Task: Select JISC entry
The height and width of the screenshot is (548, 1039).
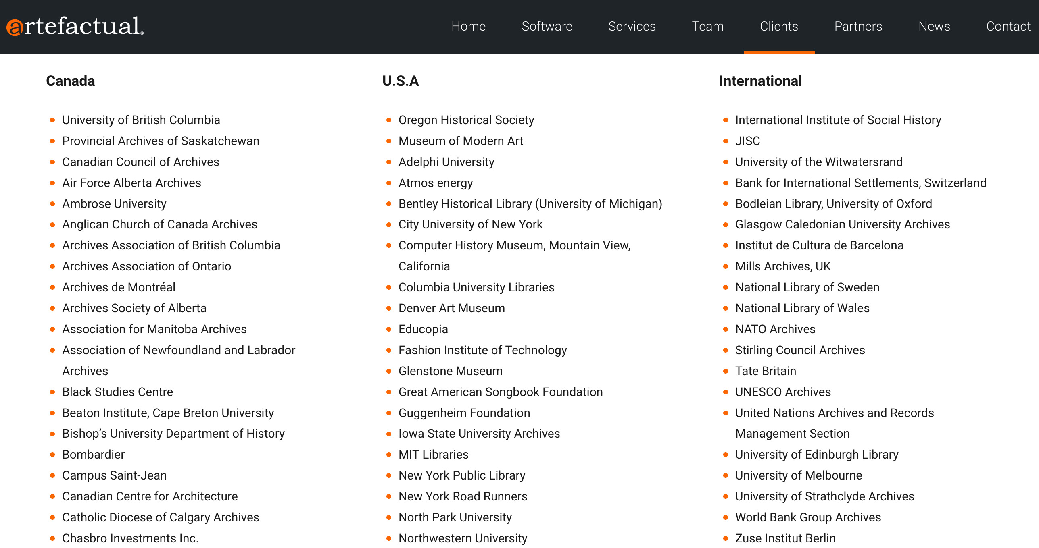Action: pos(748,141)
